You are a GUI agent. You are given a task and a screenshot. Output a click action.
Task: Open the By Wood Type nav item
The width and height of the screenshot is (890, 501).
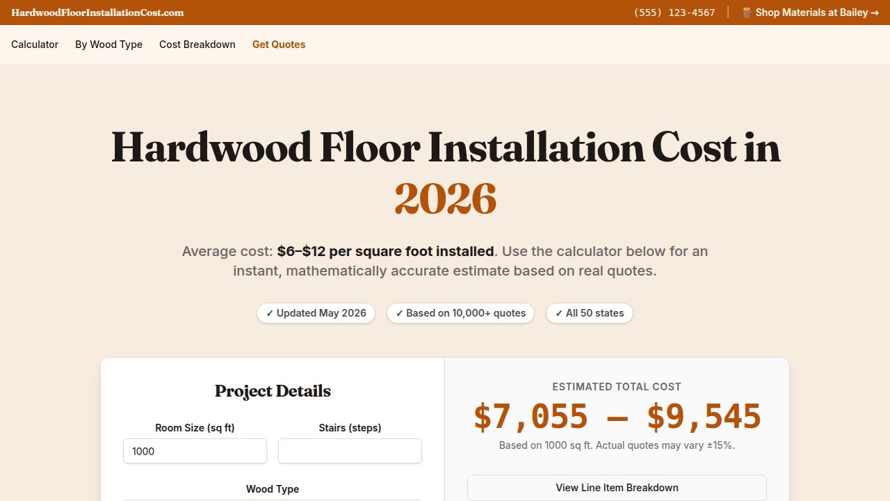tap(108, 45)
